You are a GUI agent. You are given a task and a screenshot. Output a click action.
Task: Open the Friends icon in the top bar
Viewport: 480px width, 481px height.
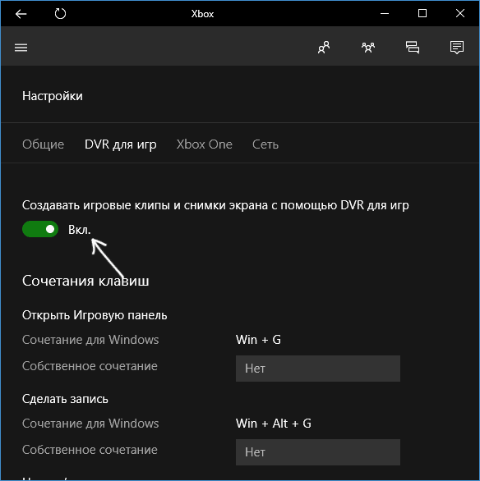click(x=324, y=48)
